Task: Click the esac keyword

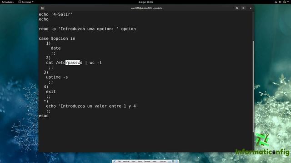Action: [44, 116]
